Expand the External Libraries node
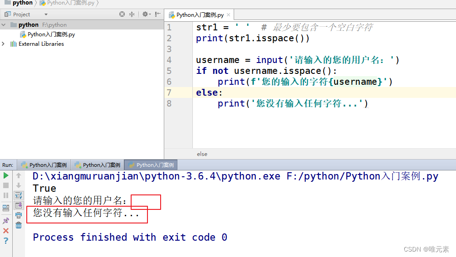The image size is (456, 257). [x=3, y=44]
